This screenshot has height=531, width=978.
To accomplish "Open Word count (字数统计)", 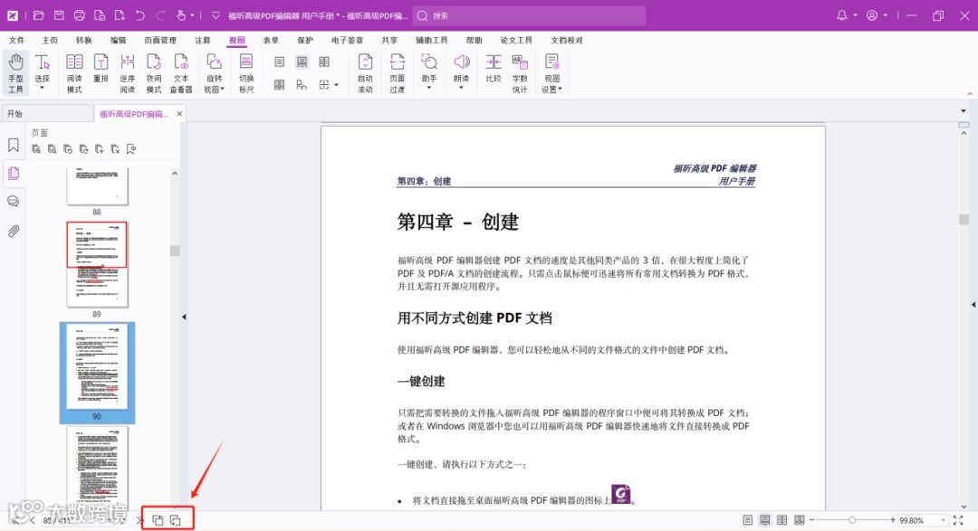I will pyautogui.click(x=520, y=73).
